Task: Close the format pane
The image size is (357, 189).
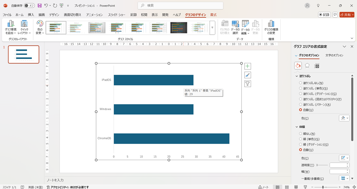Action: point(352,46)
